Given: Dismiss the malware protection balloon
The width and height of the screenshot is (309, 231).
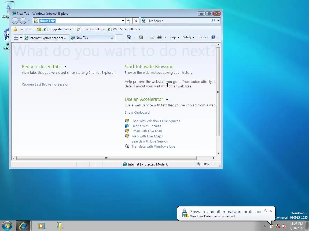Looking at the screenshot, I should (x=271, y=211).
